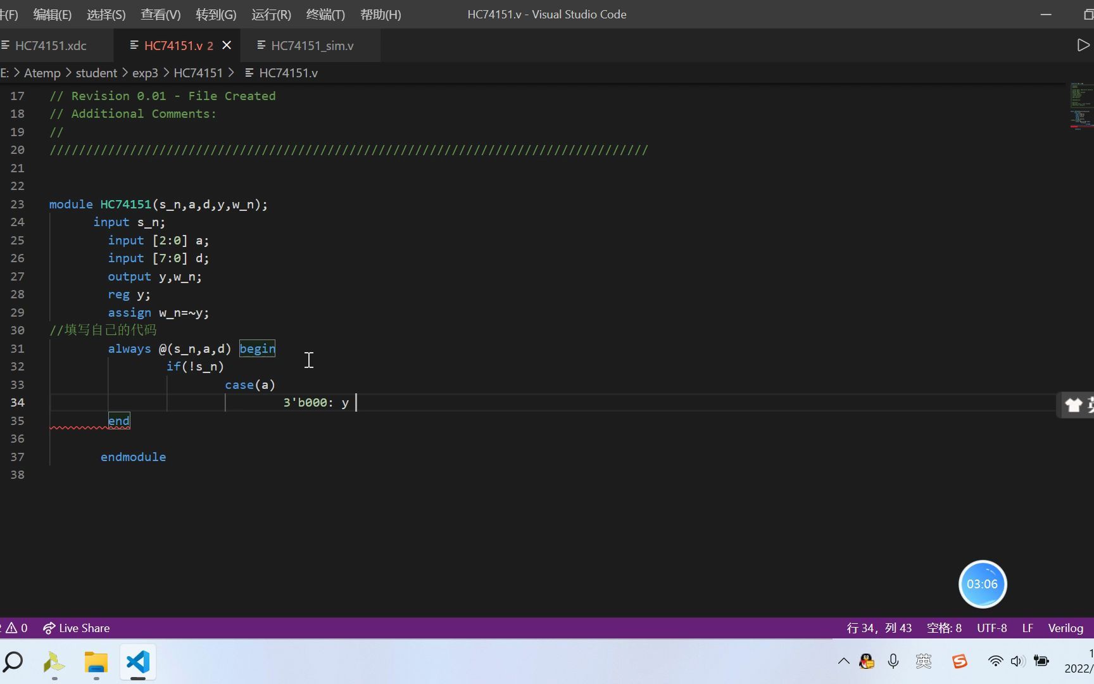Screen dimensions: 1094x684
Task: Change indentation via 空格: 8
Action: pos(944,628)
